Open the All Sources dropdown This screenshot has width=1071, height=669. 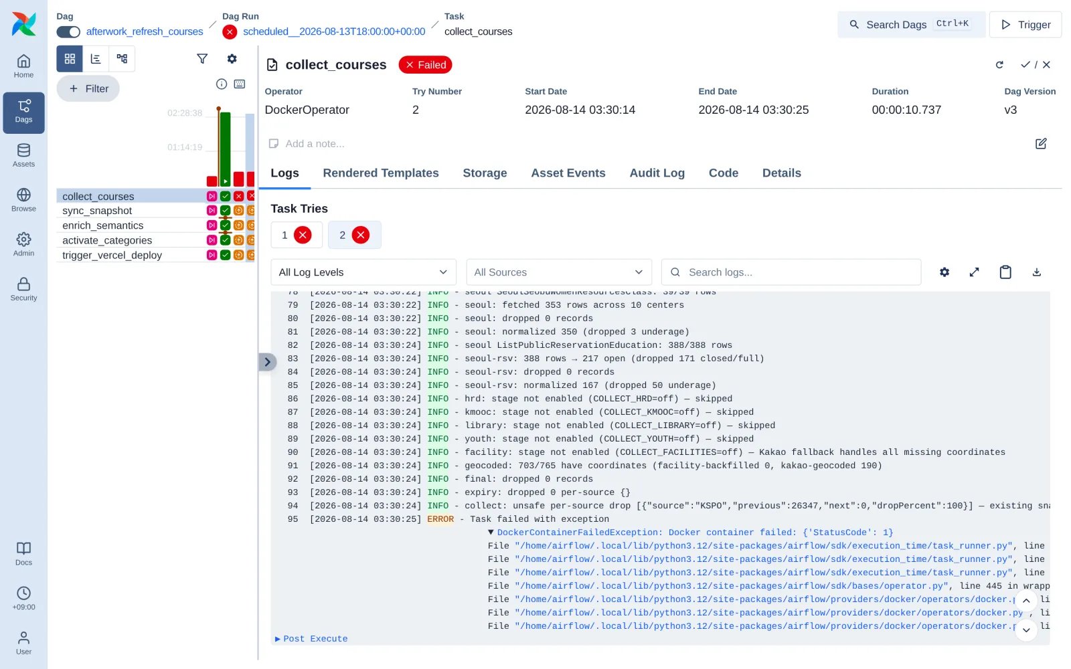[559, 272]
